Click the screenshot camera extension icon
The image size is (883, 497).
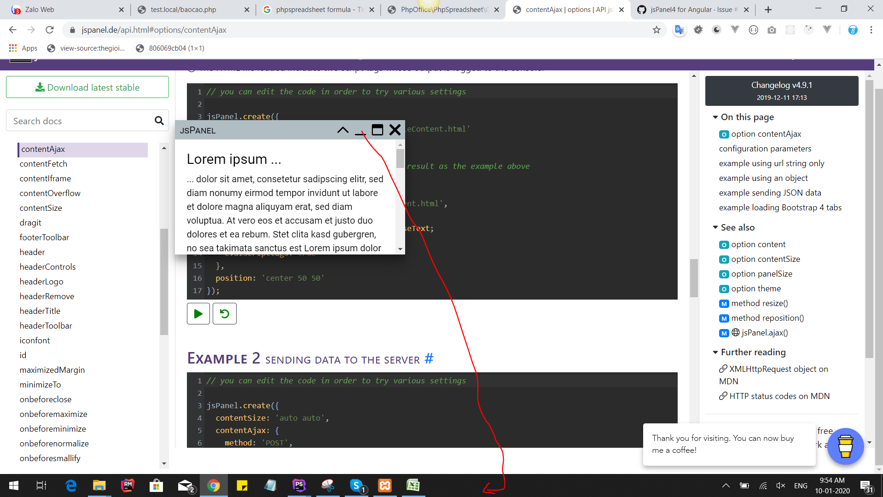pyautogui.click(x=772, y=29)
